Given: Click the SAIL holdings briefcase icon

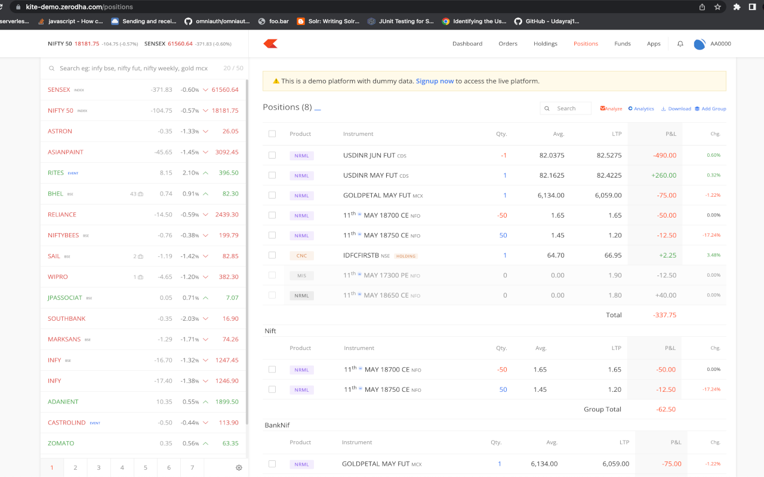Looking at the screenshot, I should [140, 256].
